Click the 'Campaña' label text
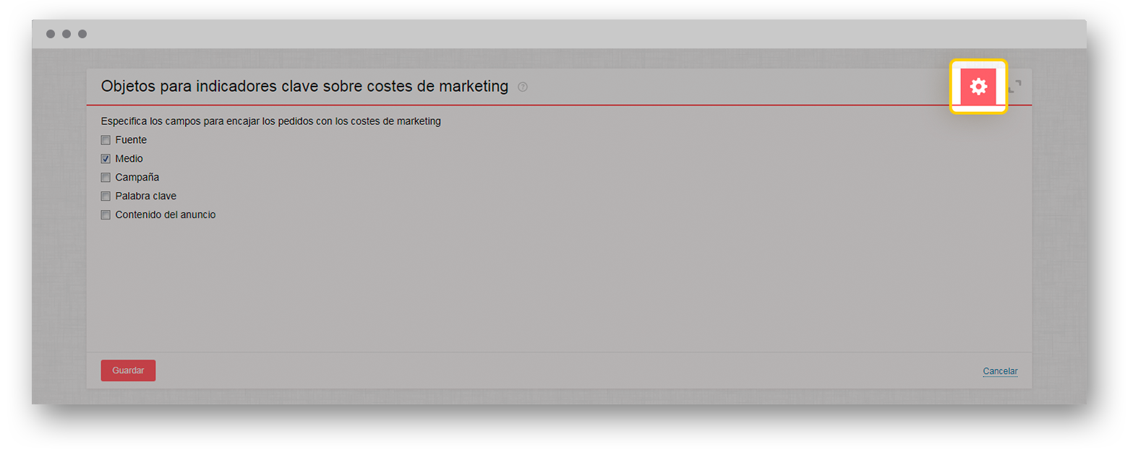Image resolution: width=1133 pixels, height=452 pixels. click(137, 178)
